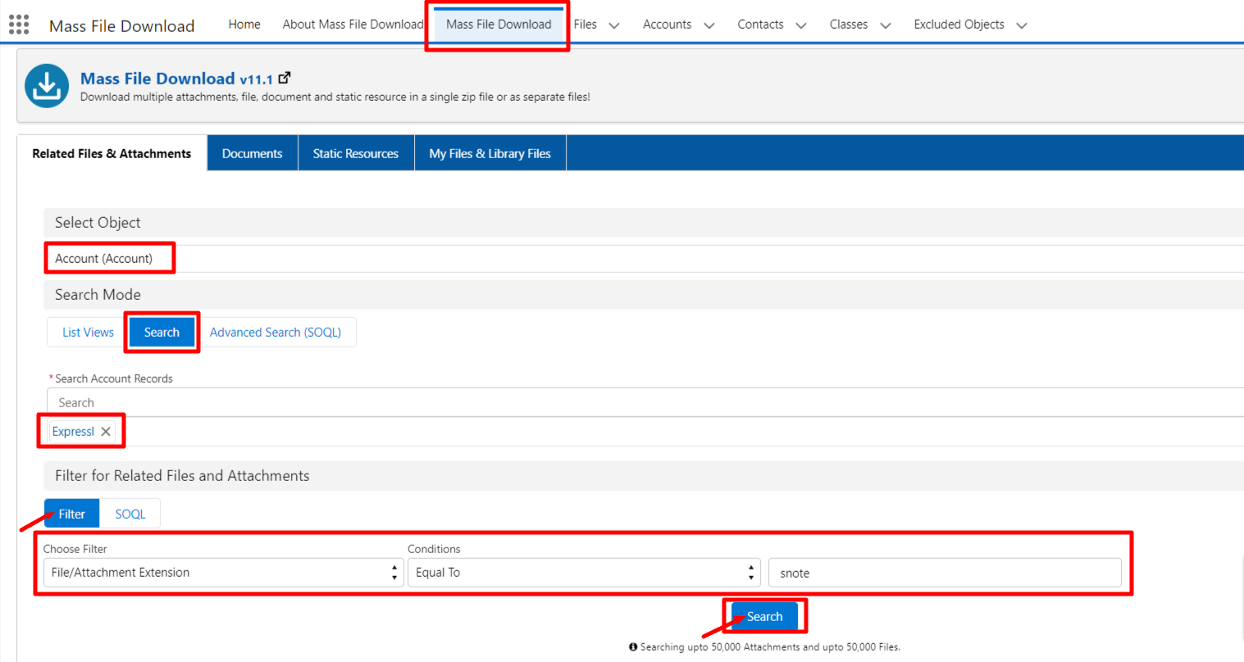Click the Select Object section header
The height and width of the screenshot is (662, 1244).
point(644,223)
